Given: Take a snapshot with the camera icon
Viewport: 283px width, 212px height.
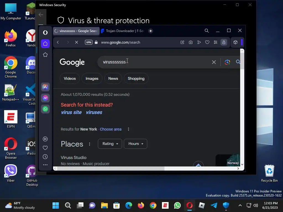Looking at the screenshot, I should (191, 42).
